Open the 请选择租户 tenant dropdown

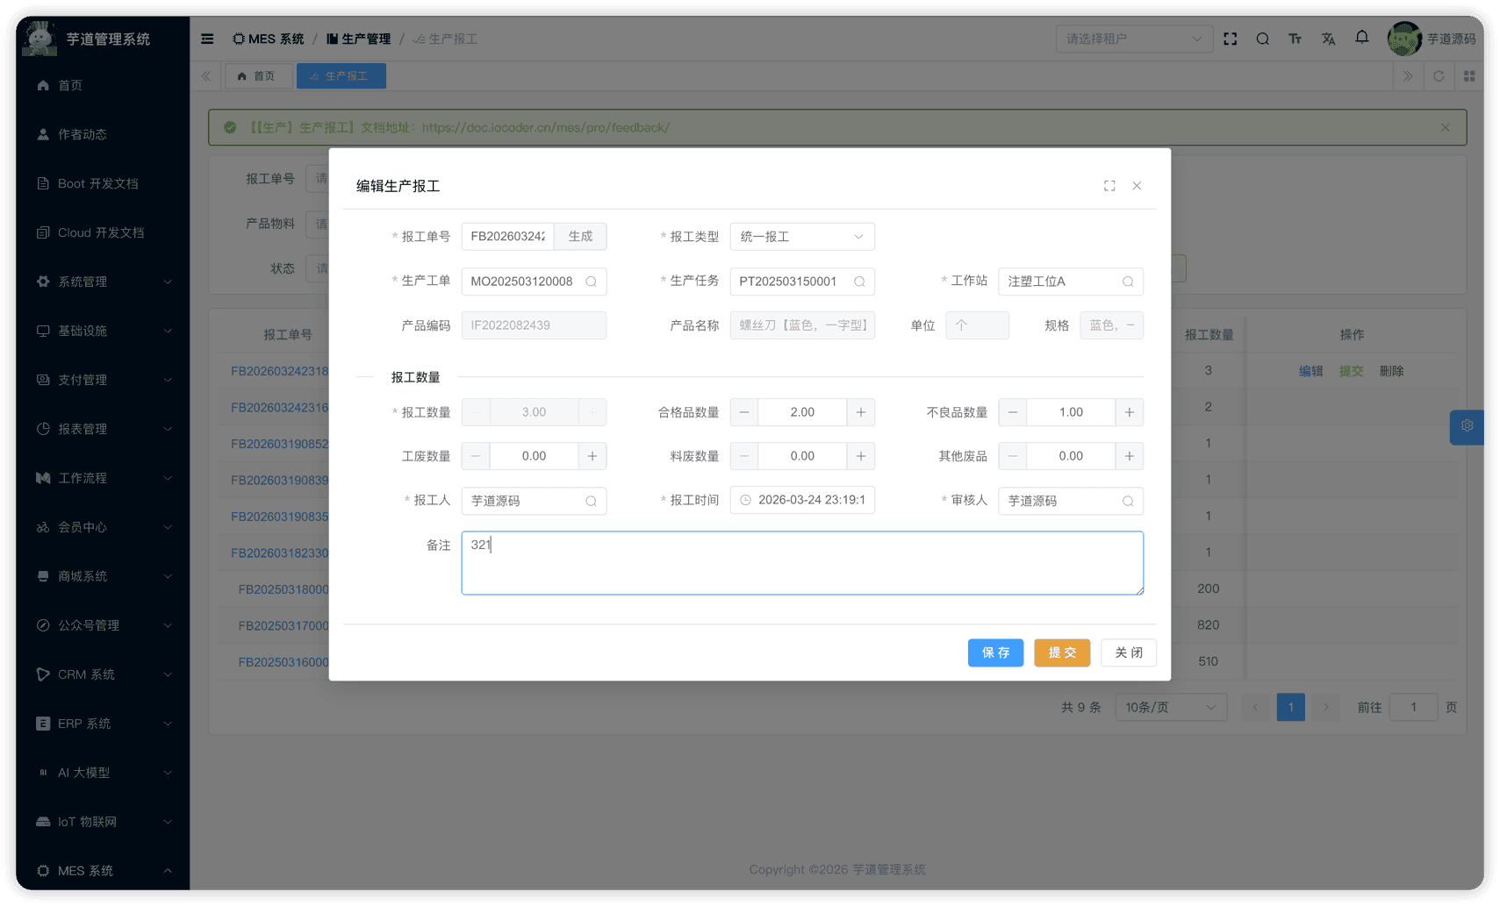click(1132, 39)
